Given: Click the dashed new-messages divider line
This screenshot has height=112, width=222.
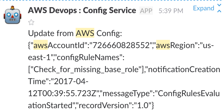Looking at the screenshot, I should tap(111, 1).
